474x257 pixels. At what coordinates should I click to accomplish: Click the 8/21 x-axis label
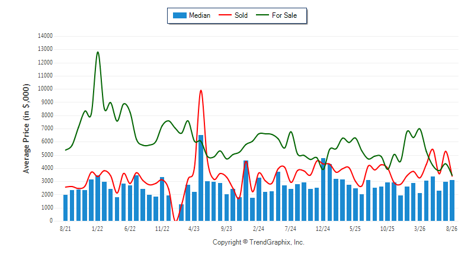tap(65, 229)
